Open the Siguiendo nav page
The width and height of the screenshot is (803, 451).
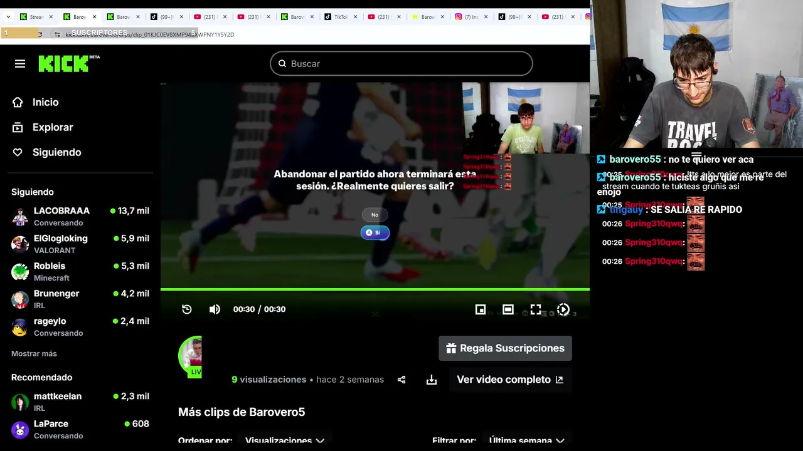(x=56, y=152)
